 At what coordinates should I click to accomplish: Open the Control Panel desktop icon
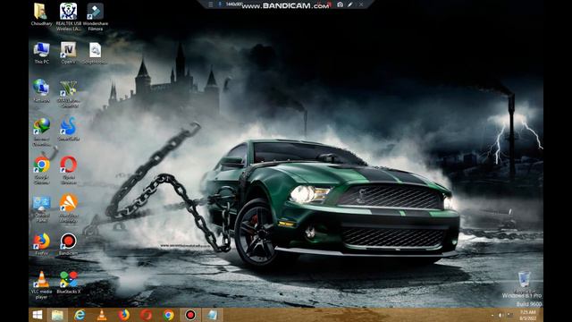41,208
